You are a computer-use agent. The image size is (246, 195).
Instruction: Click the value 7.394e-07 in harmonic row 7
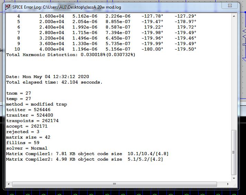(x=118, y=33)
